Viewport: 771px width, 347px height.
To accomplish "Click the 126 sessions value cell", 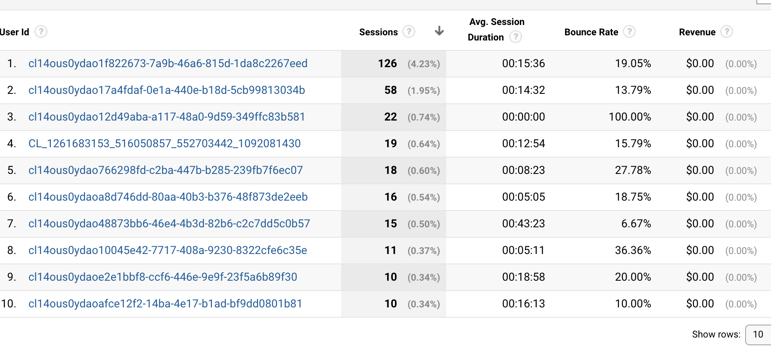I will (x=390, y=63).
